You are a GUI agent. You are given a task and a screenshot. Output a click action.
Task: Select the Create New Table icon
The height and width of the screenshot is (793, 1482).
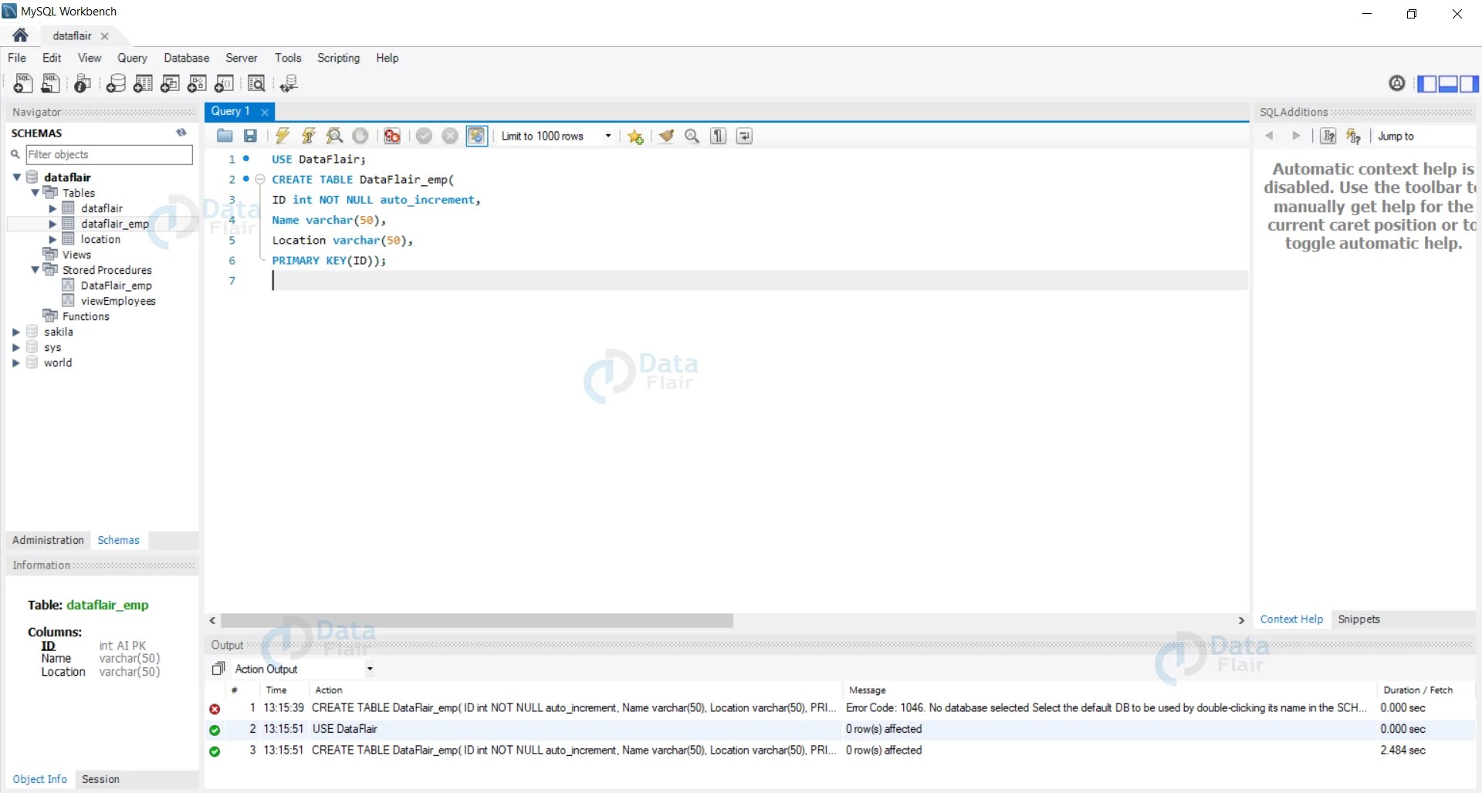[x=143, y=83]
